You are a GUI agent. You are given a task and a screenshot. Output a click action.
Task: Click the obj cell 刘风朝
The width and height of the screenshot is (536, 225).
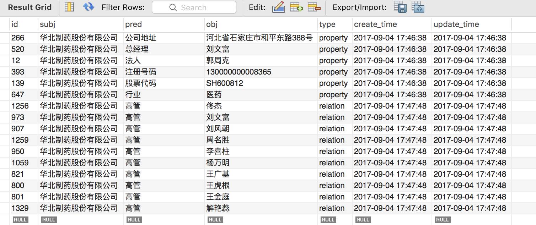click(261, 129)
